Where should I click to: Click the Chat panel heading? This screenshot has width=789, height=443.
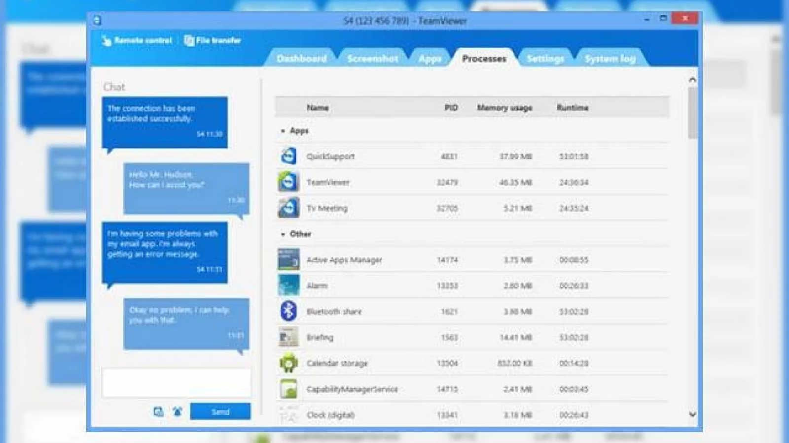(114, 87)
